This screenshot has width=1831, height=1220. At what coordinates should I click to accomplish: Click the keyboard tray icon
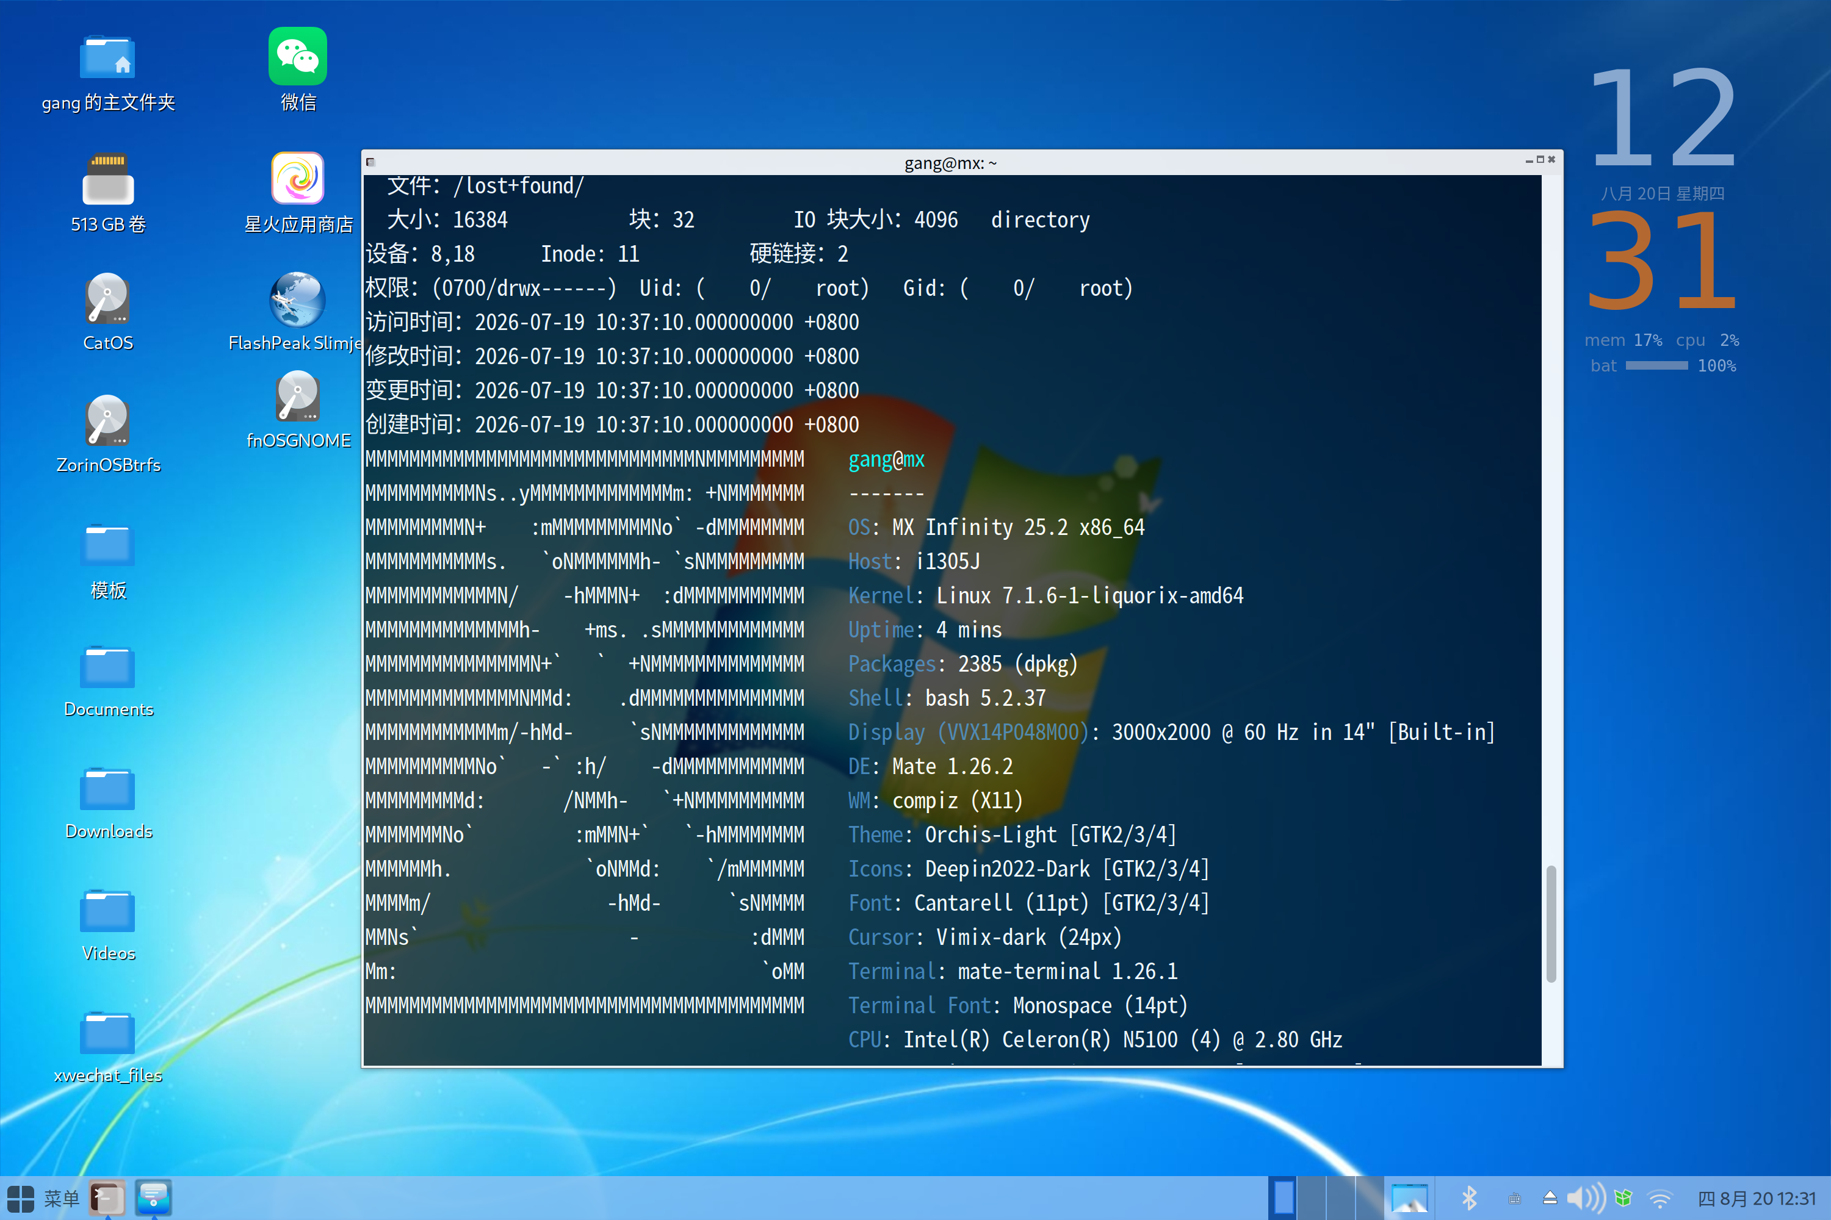[1514, 1199]
